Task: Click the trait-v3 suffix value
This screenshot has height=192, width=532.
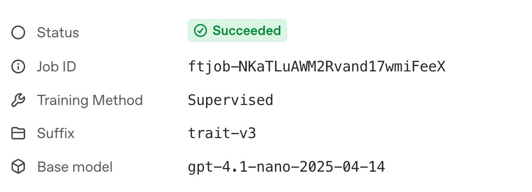Action: point(222,134)
